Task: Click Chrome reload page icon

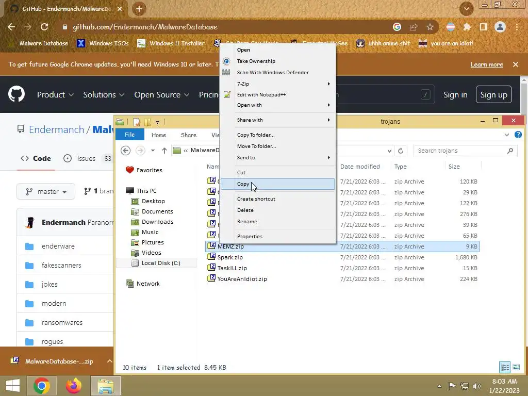Action: 44,27
